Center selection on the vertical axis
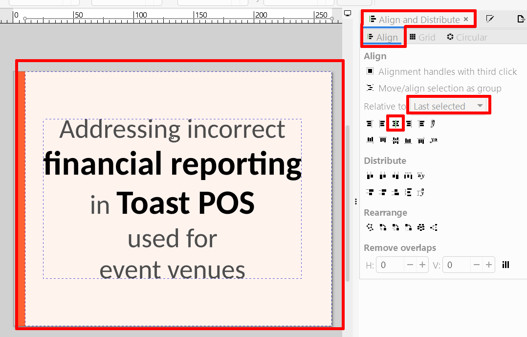The image size is (527, 337). 395,124
